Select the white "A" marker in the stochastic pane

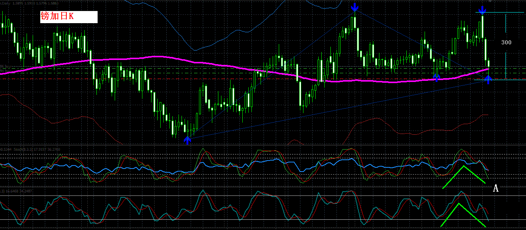click(x=496, y=188)
